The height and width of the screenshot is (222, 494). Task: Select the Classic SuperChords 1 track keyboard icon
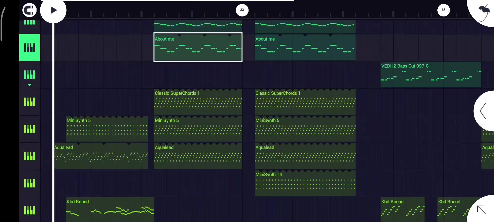(29, 102)
